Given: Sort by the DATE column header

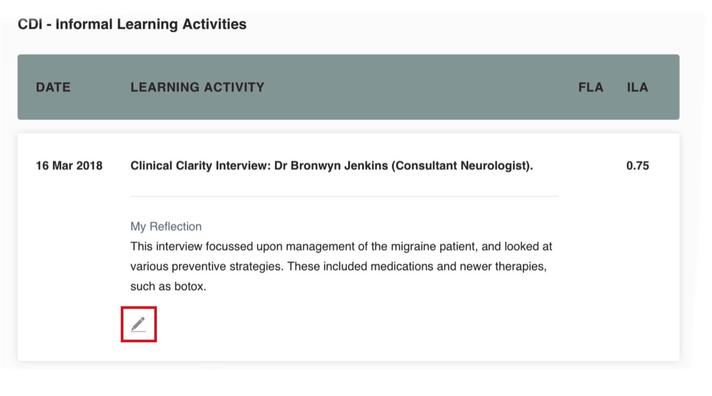Looking at the screenshot, I should pos(53,87).
